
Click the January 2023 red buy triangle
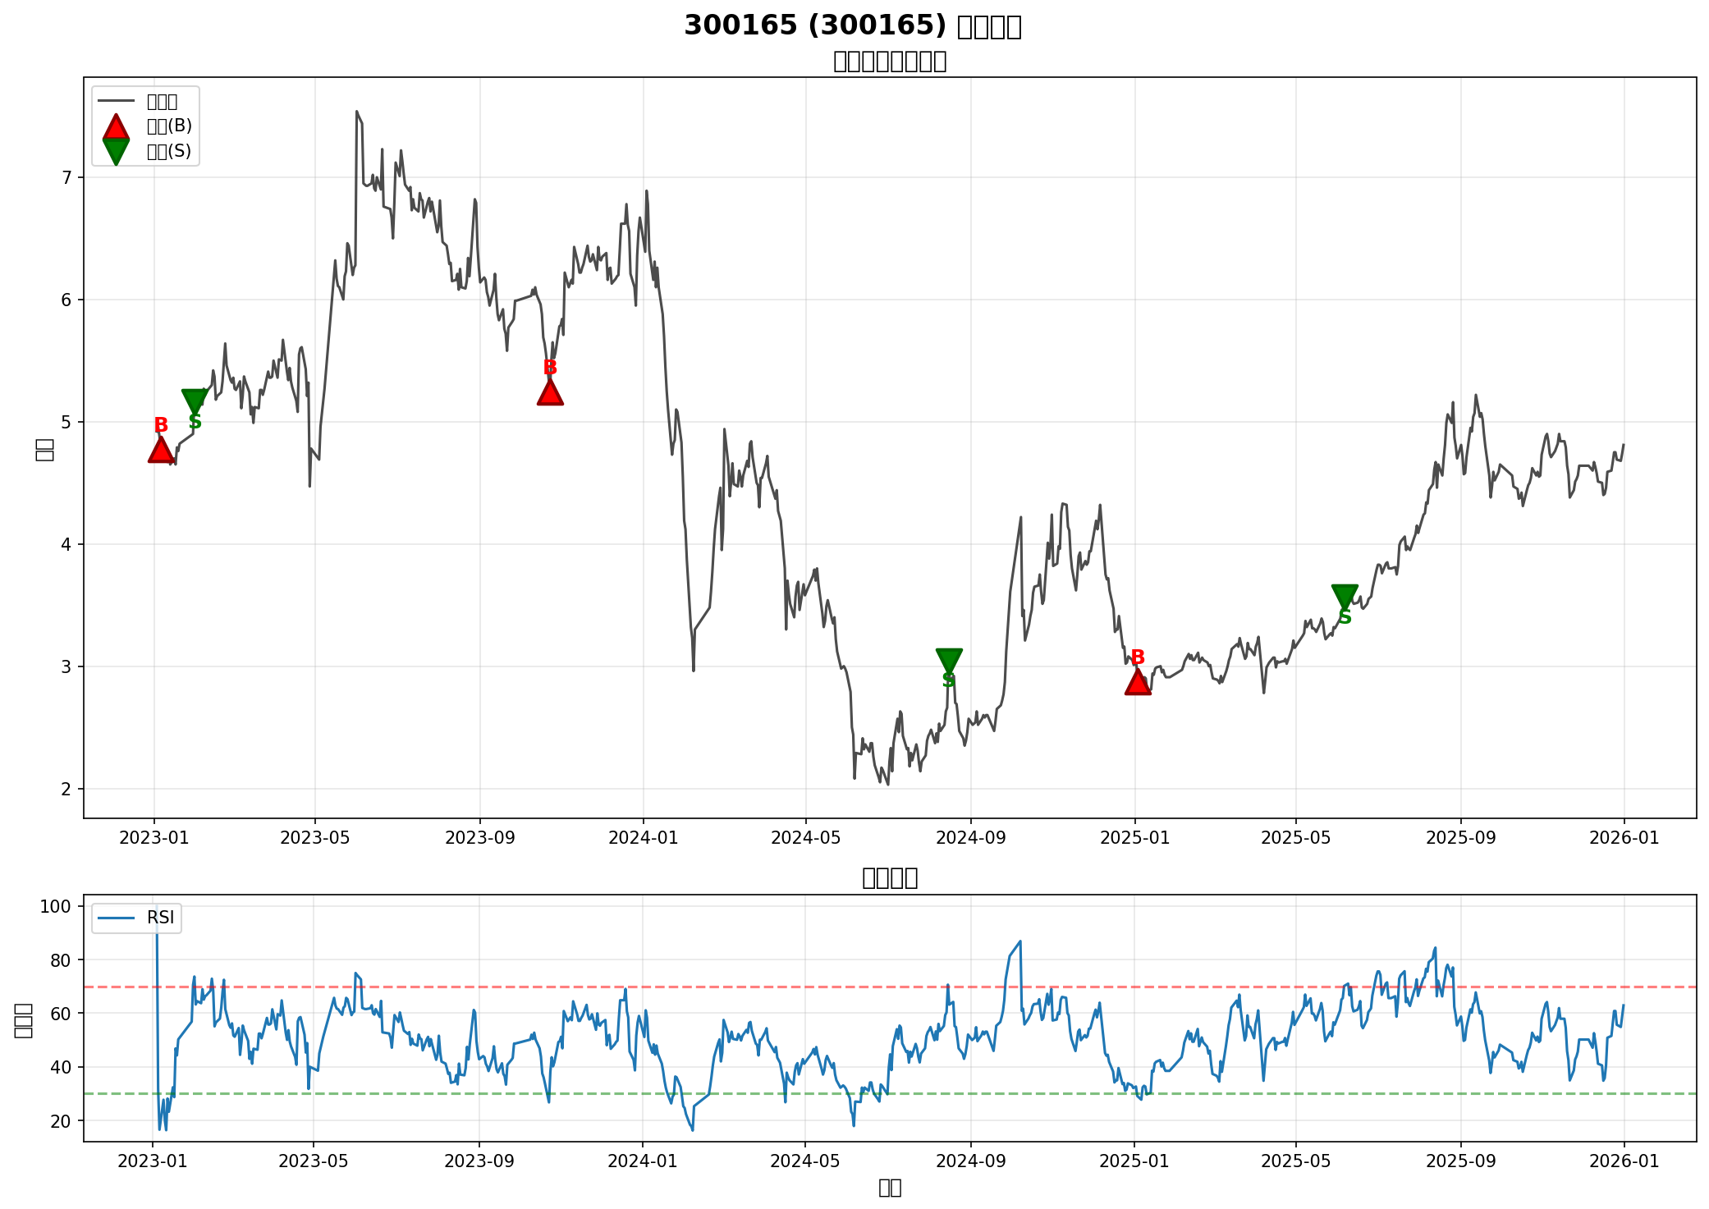(x=161, y=451)
